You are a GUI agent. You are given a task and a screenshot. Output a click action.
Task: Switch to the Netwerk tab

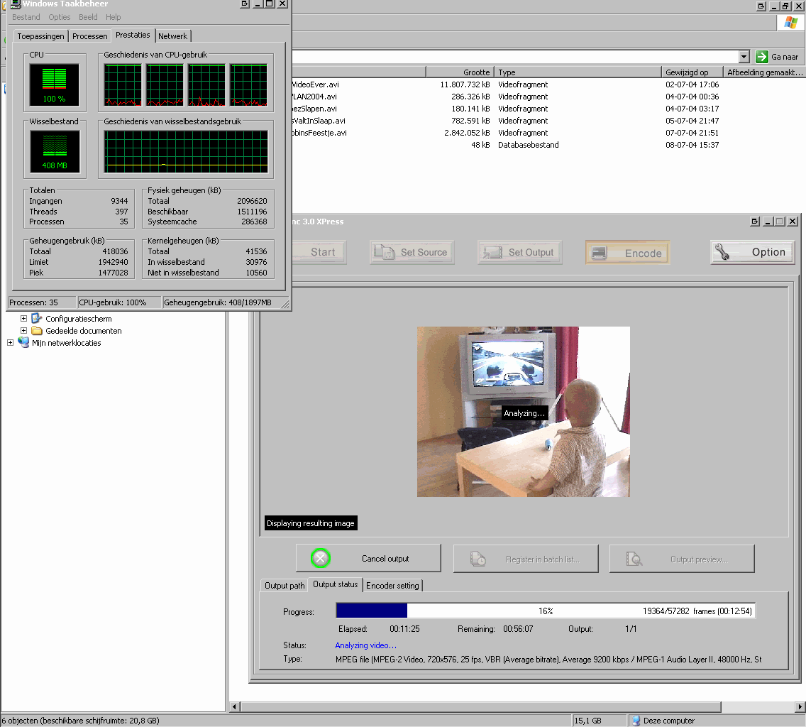[x=172, y=36]
